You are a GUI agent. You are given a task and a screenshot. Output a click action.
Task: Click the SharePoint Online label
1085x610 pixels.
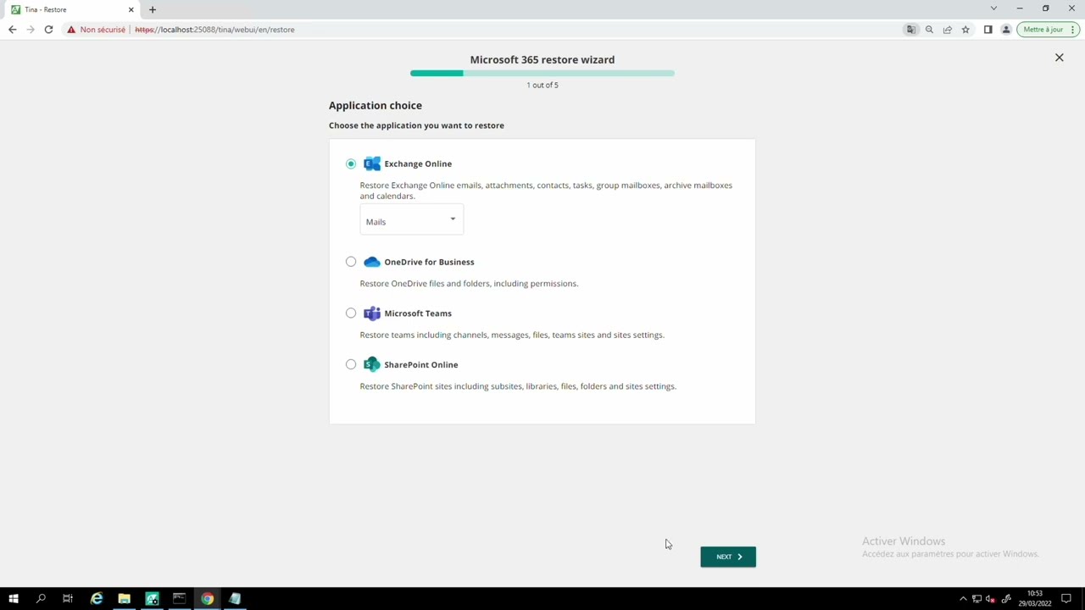tap(421, 364)
